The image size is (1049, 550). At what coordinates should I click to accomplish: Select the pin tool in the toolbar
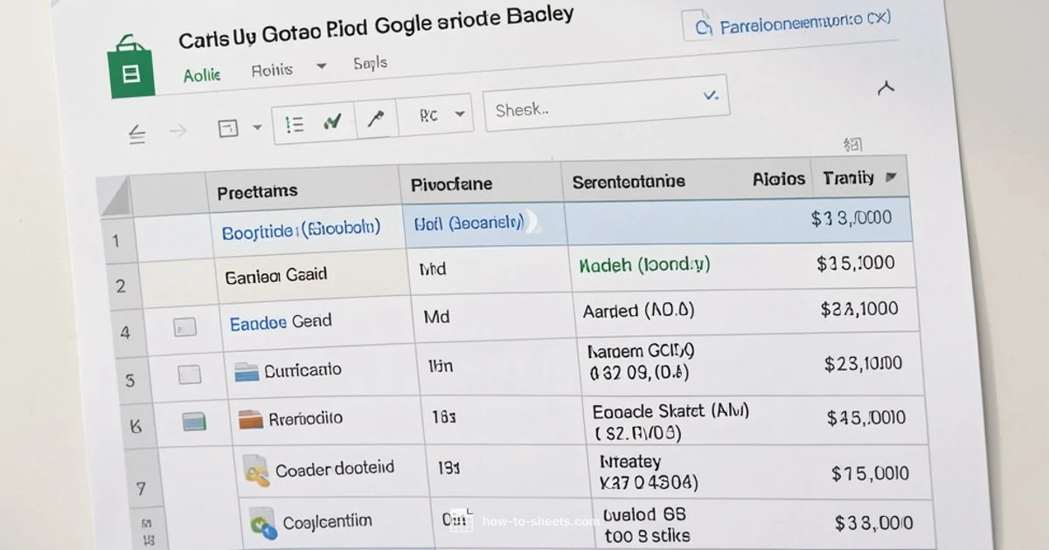[x=376, y=120]
